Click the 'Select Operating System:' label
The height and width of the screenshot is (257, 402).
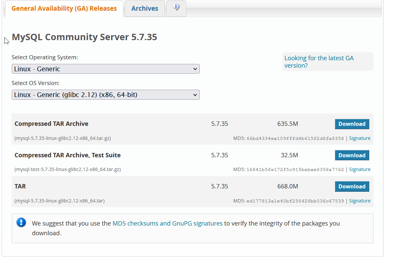click(45, 57)
